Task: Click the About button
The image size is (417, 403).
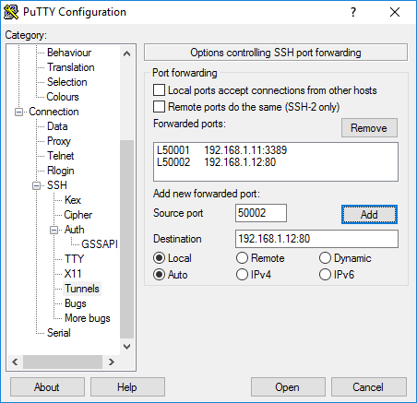Action: pyautogui.click(x=47, y=387)
